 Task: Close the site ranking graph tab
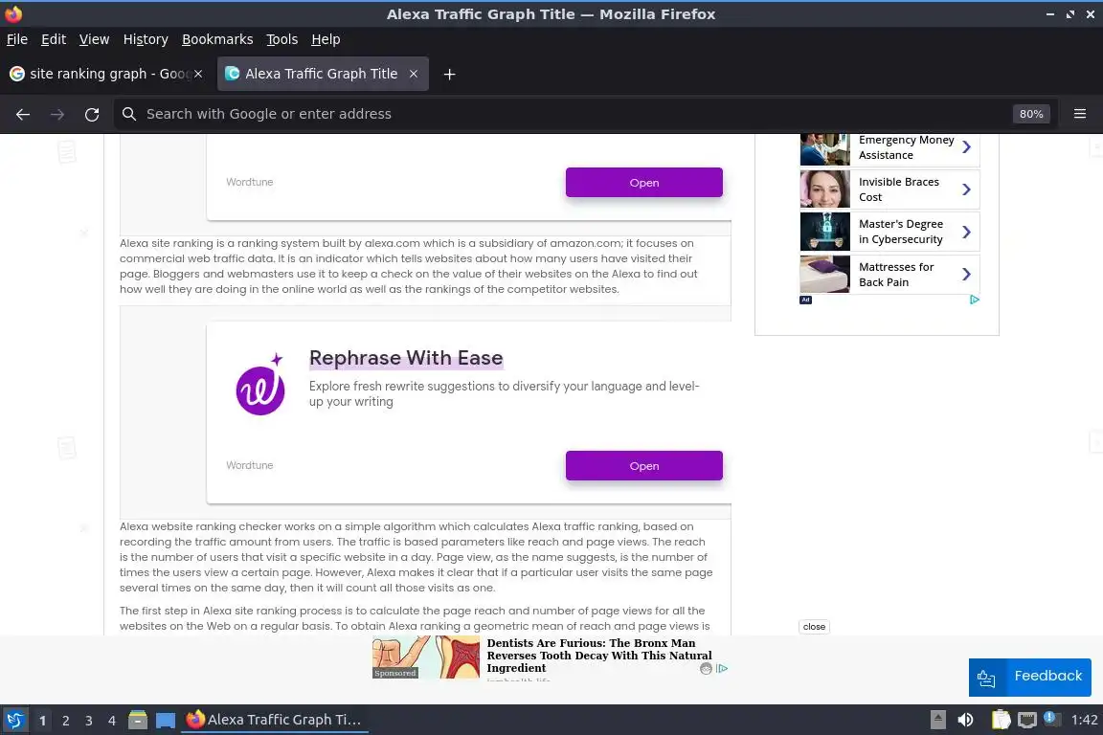198,74
